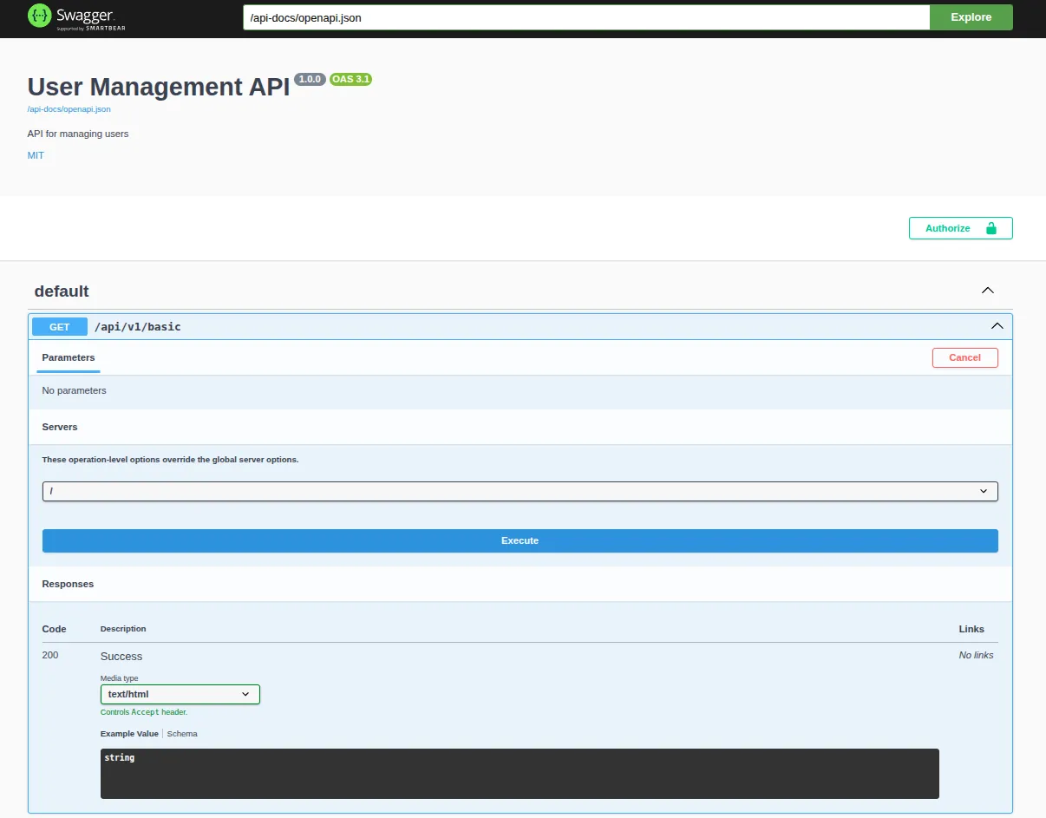Image resolution: width=1046 pixels, height=818 pixels.
Task: Click the Explore button
Action: (x=971, y=16)
